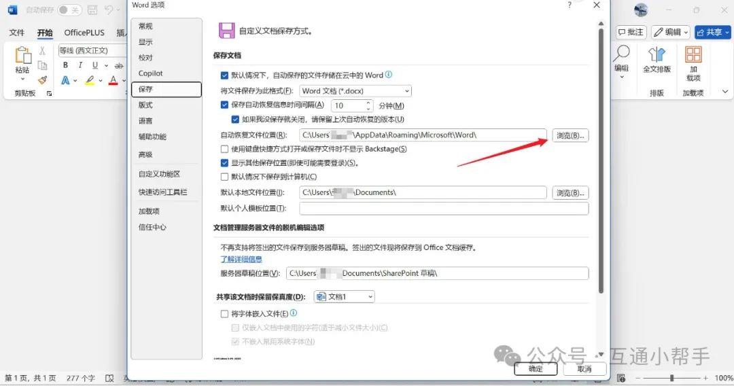Switch to the OfficePLUS ribbon tab
Image resolution: width=734 pixels, height=386 pixels.
tap(84, 33)
